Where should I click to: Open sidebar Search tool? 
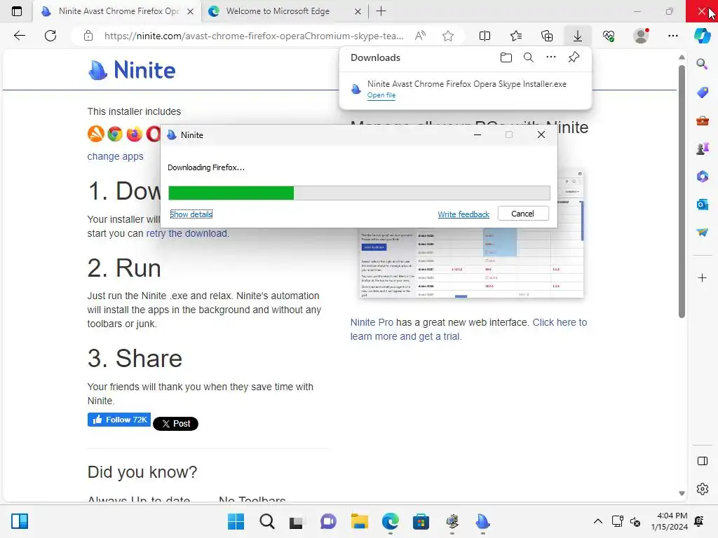point(702,64)
